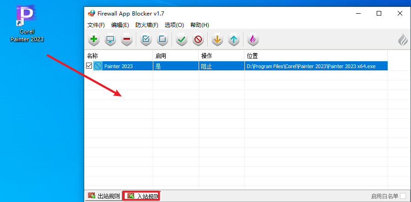
Task: Open the 帮助(H) menu
Action: pyautogui.click(x=200, y=25)
